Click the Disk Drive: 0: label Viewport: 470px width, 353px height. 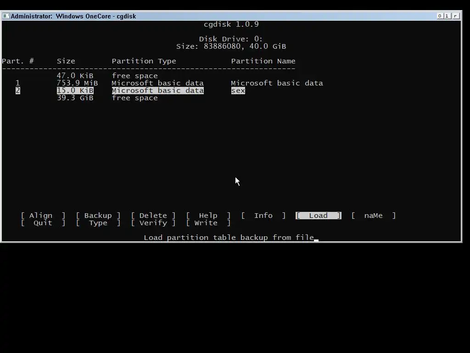click(x=231, y=39)
